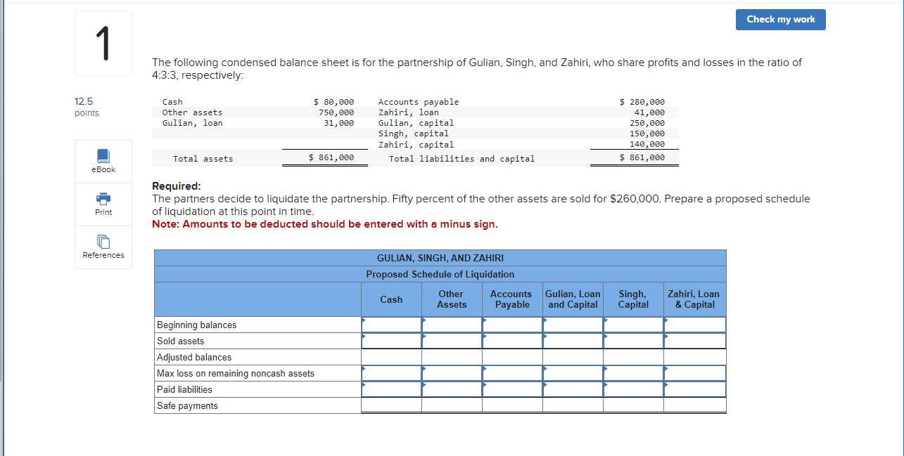Click Paid liabilities Cash input cell
The height and width of the screenshot is (456, 904).
click(x=391, y=389)
